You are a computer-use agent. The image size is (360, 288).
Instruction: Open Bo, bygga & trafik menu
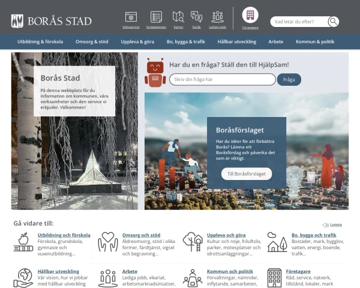[x=186, y=41]
